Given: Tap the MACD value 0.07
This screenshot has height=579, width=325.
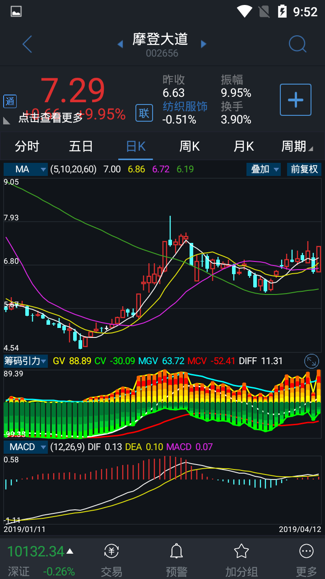Looking at the screenshot, I should (x=204, y=447).
